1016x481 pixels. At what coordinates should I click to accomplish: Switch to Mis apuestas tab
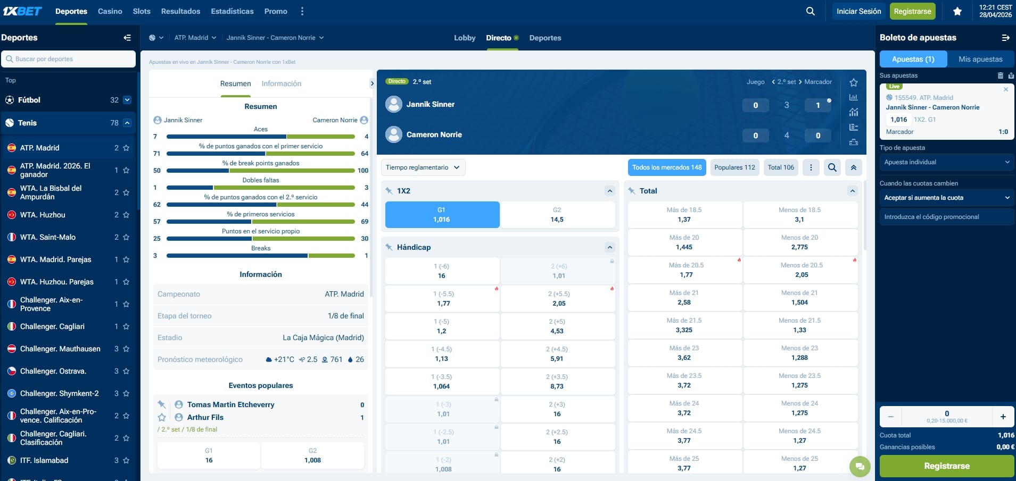point(980,59)
